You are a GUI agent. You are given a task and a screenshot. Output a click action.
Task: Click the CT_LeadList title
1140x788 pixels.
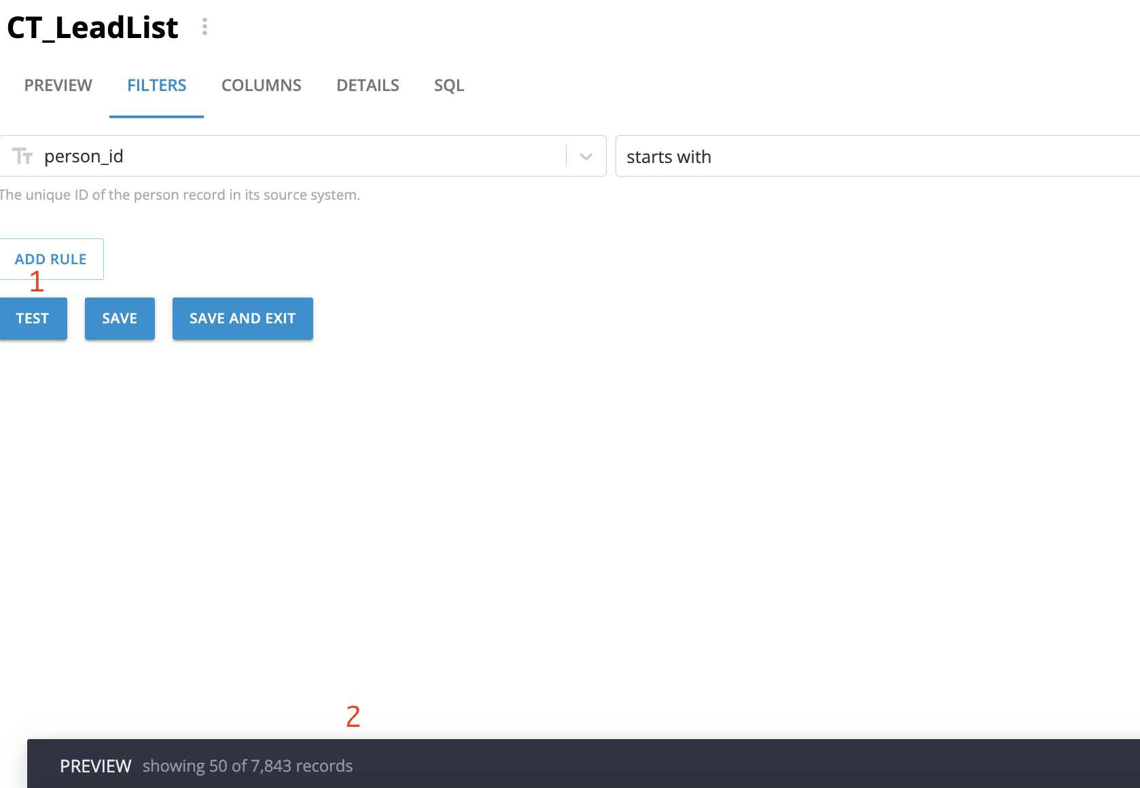(92, 28)
